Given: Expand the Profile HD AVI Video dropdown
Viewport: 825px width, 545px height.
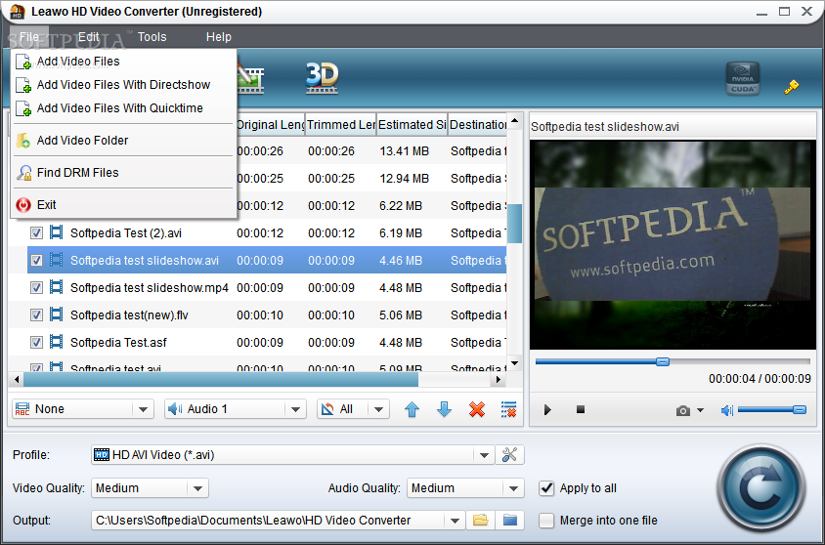Looking at the screenshot, I should (x=484, y=455).
